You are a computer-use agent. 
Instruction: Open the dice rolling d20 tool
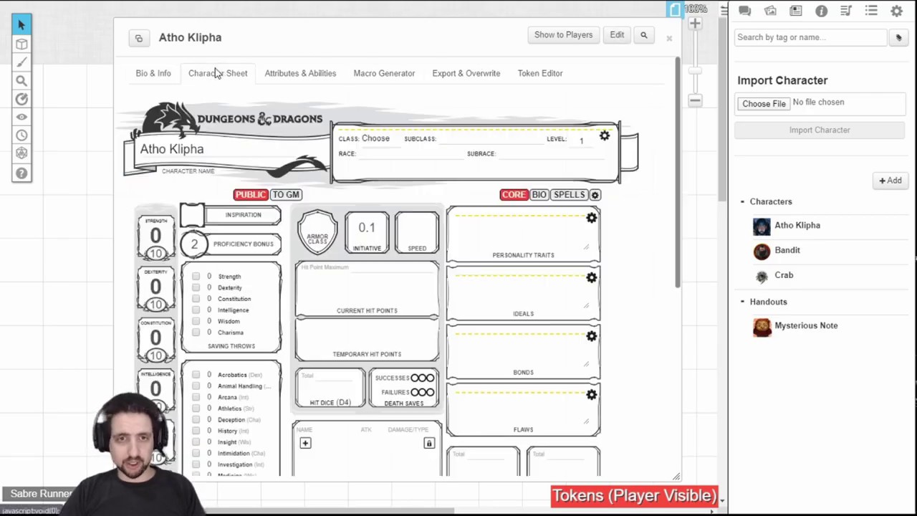(x=21, y=153)
